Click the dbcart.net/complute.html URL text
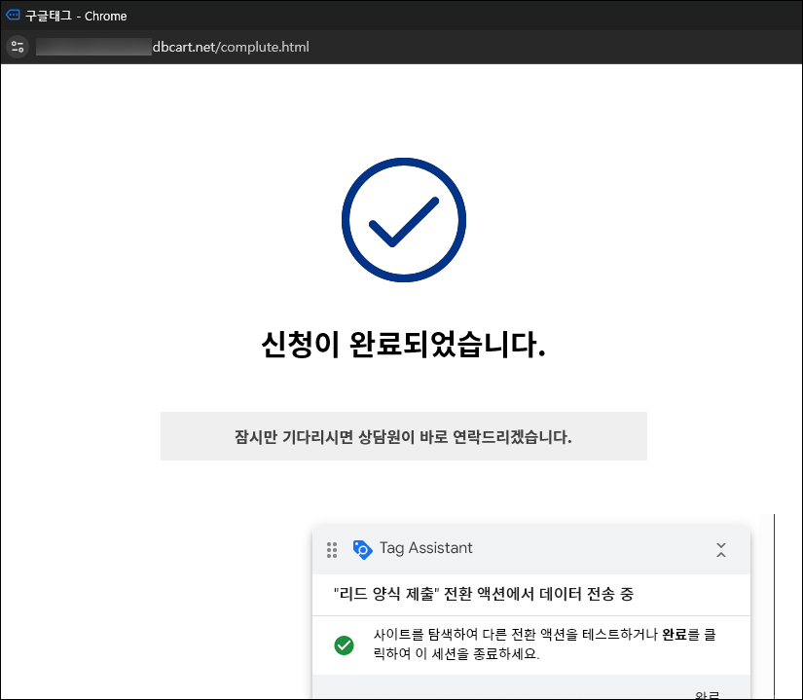The height and width of the screenshot is (700, 803). (x=231, y=47)
